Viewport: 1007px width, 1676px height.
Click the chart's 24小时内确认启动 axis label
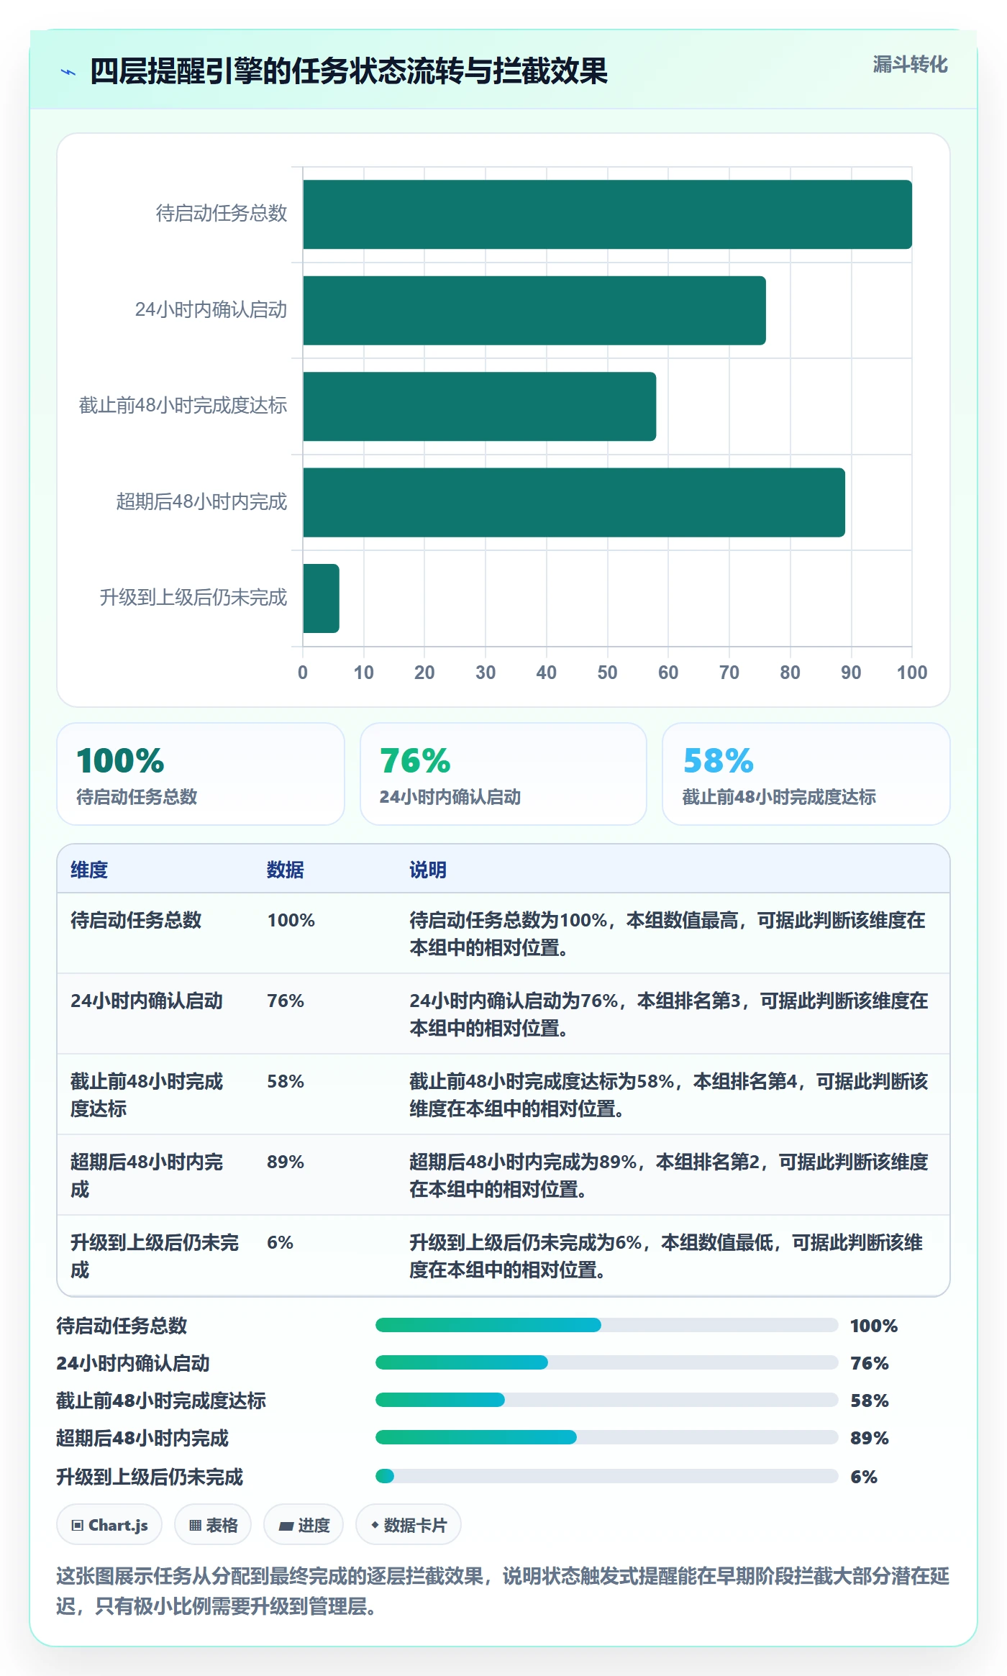pos(211,309)
